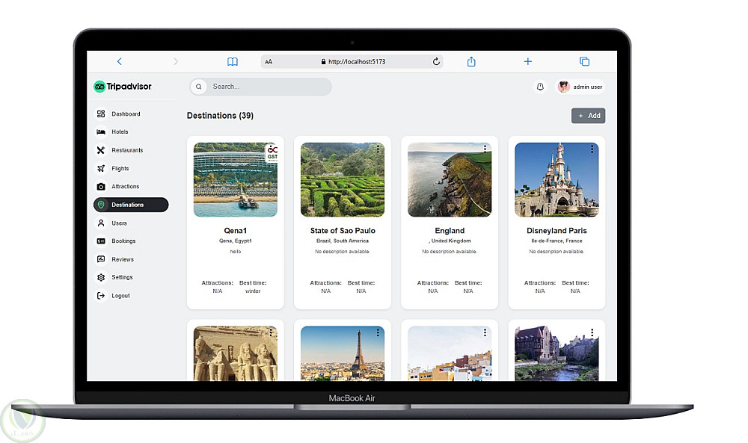Open Hotels in the sidebar

tap(131, 132)
